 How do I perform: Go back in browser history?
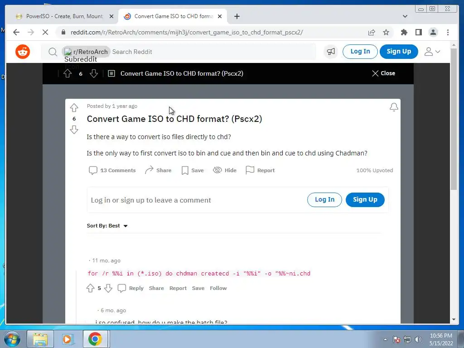point(16,32)
